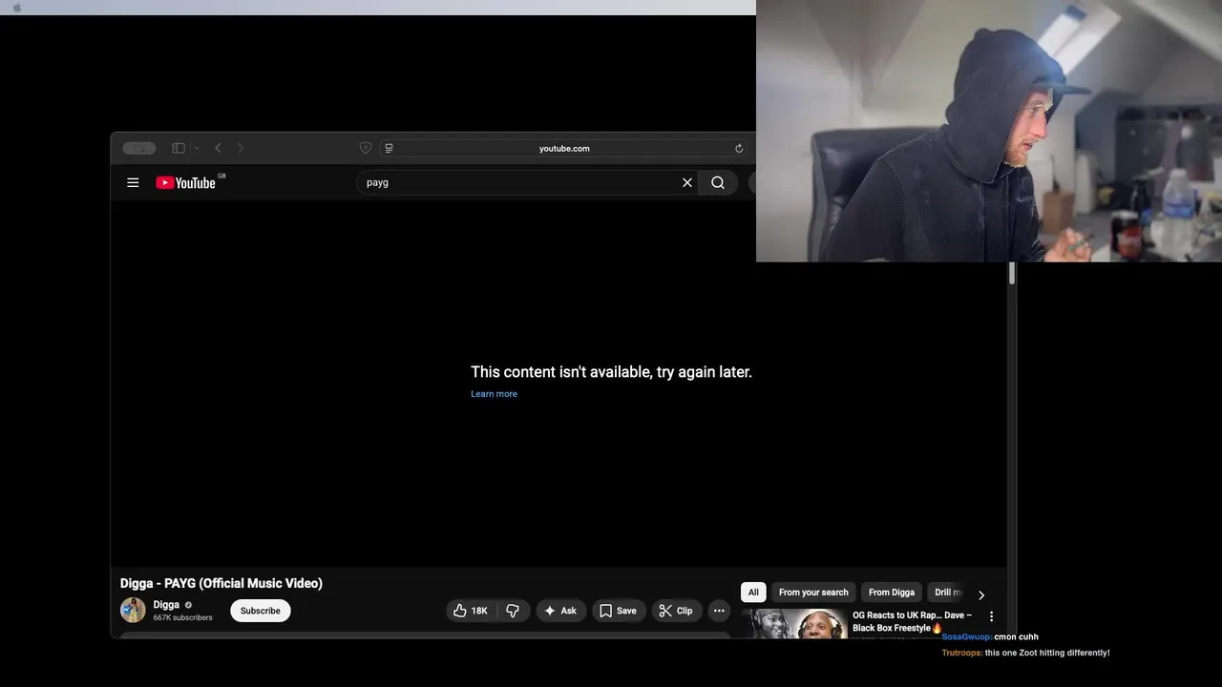Screen dimensions: 1222x687
Task: Like the video with the 18K thumbs up
Action: [x=472, y=611]
